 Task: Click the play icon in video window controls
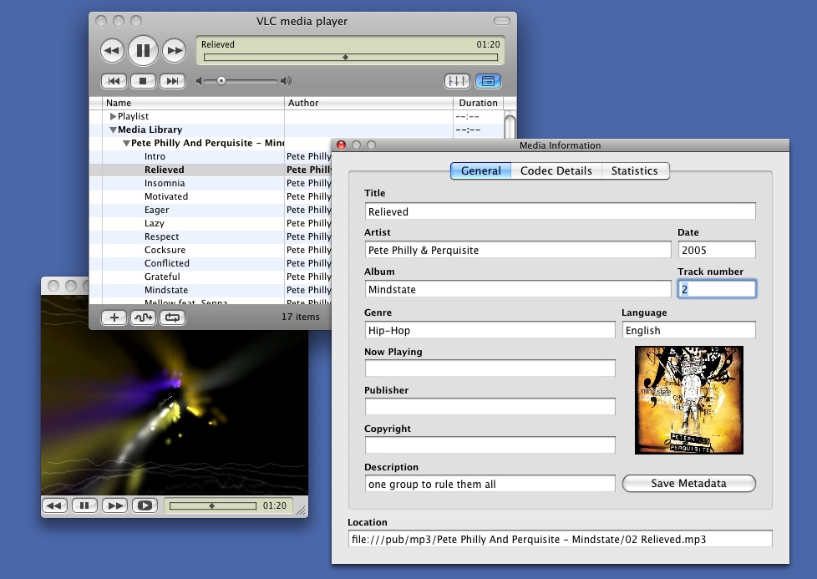click(x=145, y=505)
